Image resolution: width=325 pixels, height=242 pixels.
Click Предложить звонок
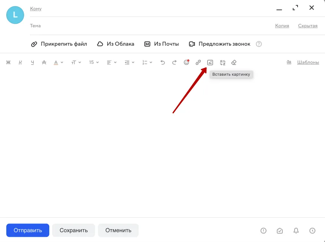pyautogui.click(x=219, y=44)
